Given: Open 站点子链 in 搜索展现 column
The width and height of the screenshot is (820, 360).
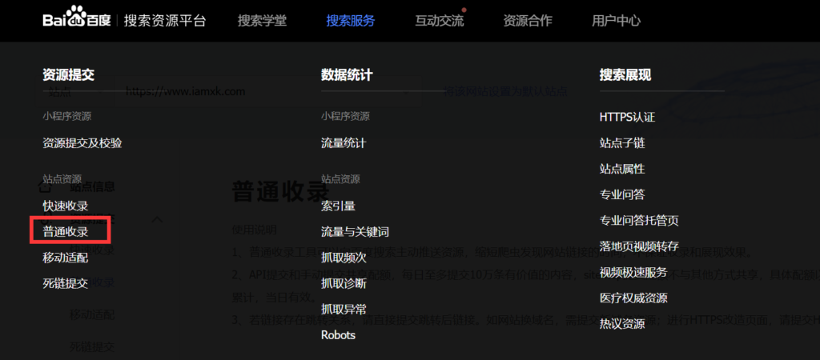Looking at the screenshot, I should tap(622, 143).
